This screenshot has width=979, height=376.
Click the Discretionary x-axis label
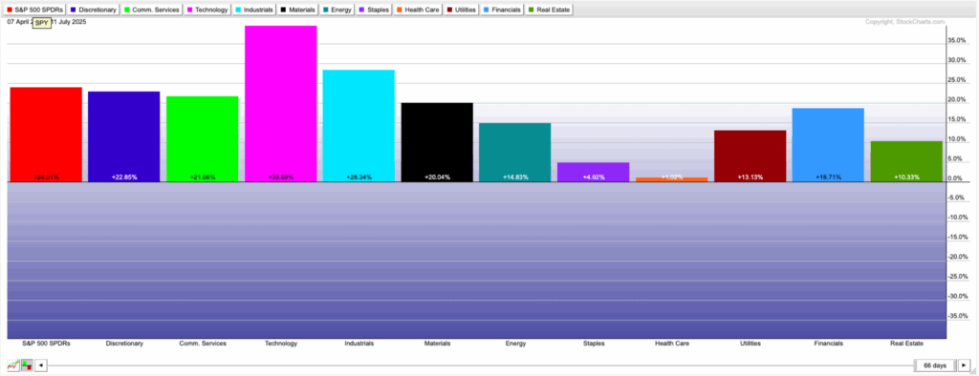pyautogui.click(x=123, y=344)
